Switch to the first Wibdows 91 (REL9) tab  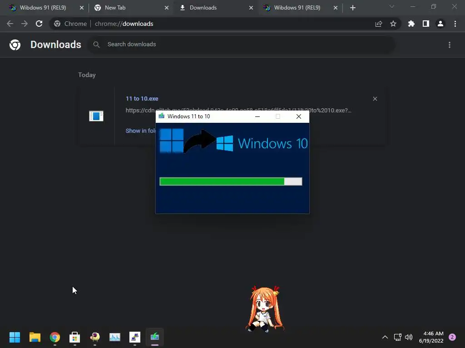43,8
